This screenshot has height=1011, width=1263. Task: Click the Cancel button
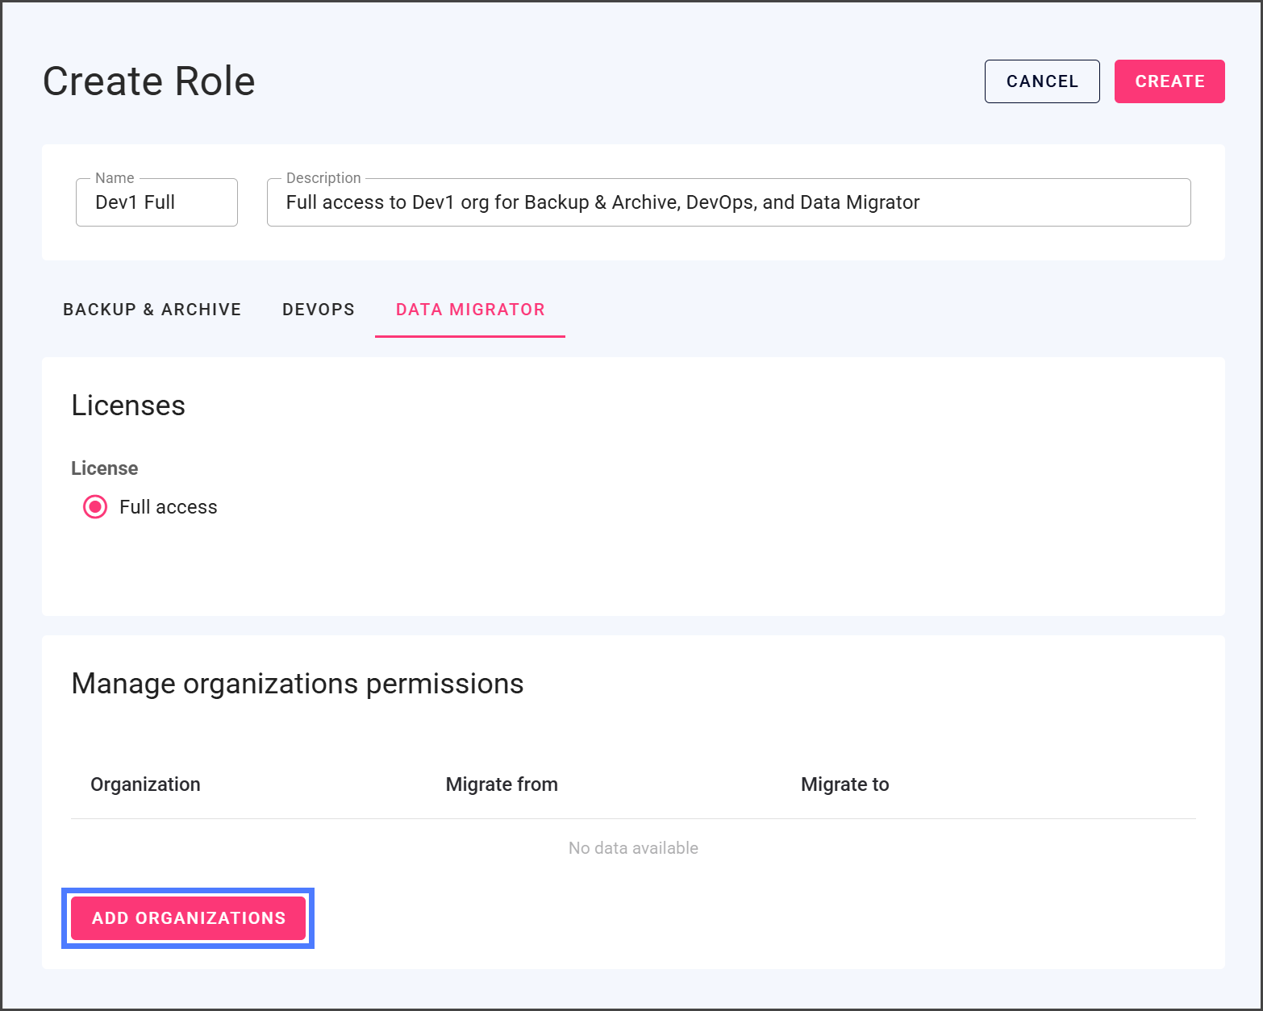1041,81
